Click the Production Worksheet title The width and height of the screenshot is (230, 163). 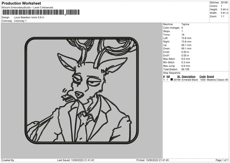click(21, 3)
